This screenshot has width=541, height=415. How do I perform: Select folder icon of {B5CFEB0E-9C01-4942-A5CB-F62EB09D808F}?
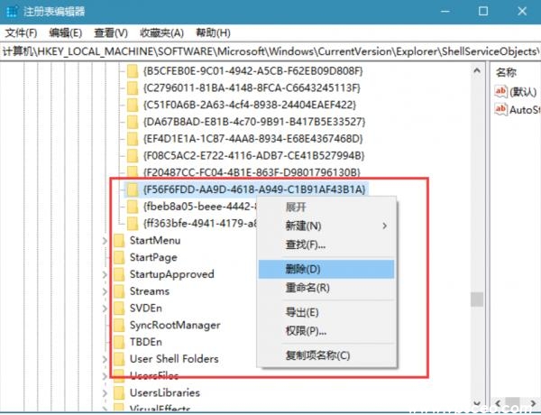[x=133, y=71]
